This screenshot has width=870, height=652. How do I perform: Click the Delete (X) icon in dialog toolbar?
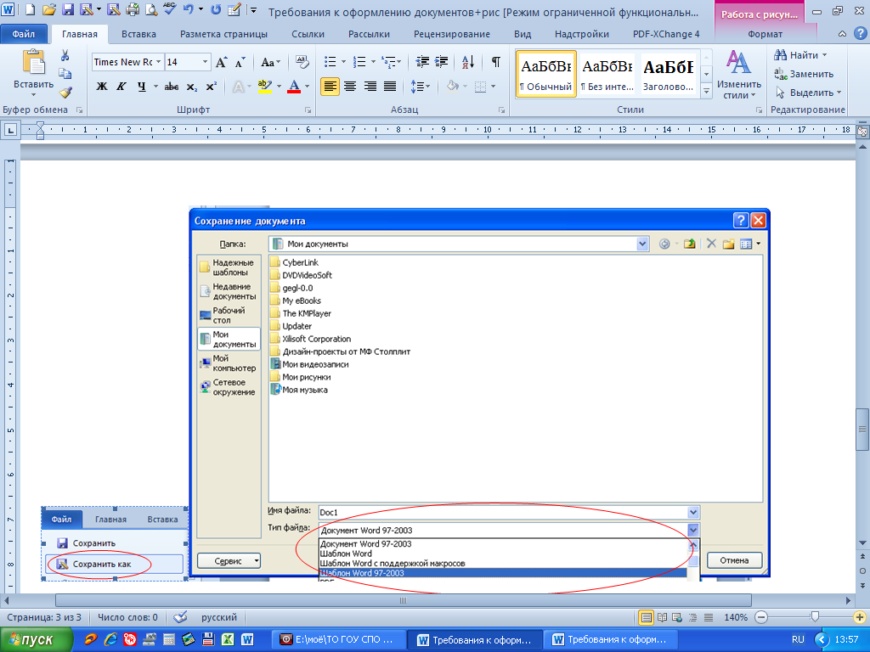711,244
